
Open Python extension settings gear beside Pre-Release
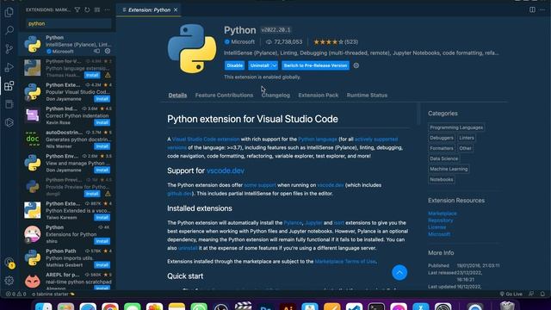tap(356, 65)
